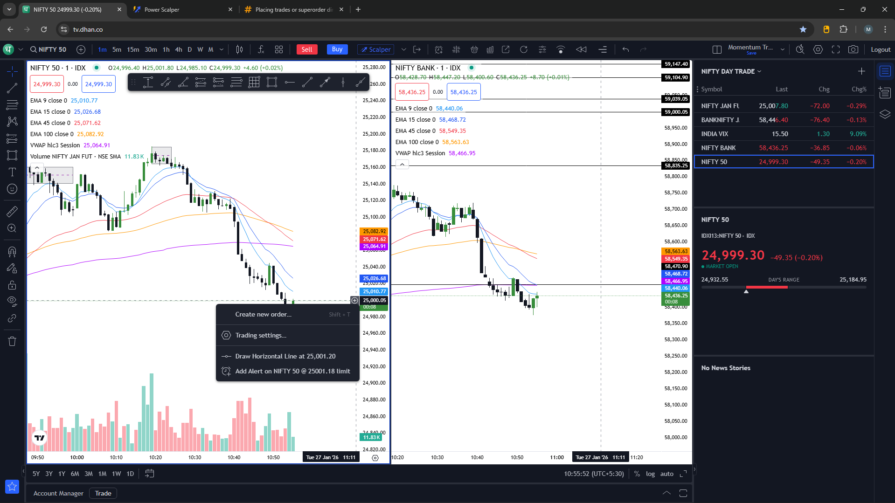
Task: Toggle hide all drawings eye icon
Action: point(12,301)
